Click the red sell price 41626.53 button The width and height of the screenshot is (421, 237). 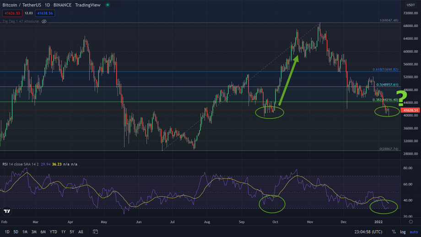click(12, 13)
